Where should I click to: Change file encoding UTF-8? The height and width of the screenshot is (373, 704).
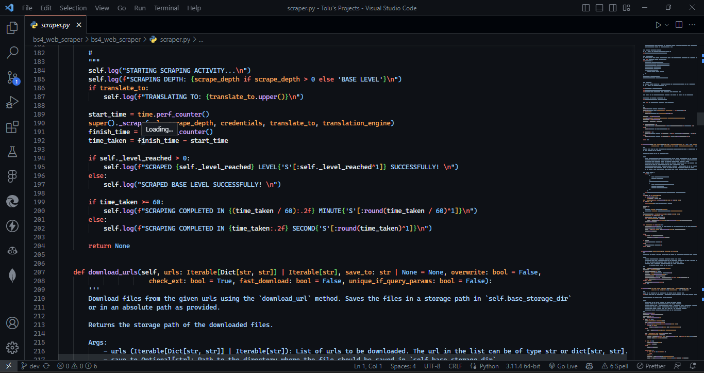click(432, 366)
